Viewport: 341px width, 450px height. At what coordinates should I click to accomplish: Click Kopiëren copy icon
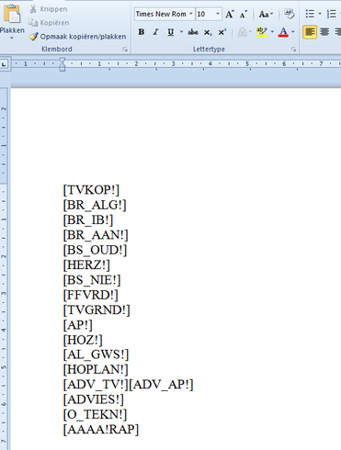(x=33, y=22)
